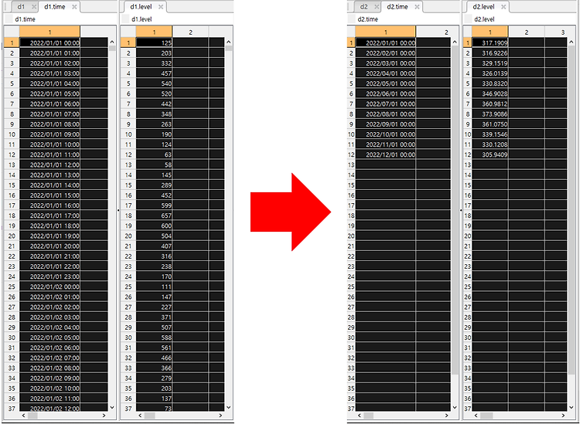Click cell value 657 in d1.level

[154, 215]
